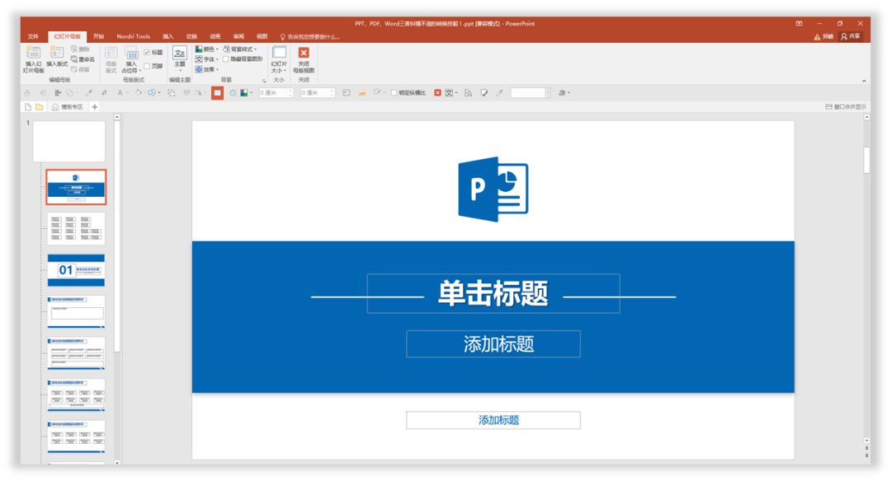Screen dimensions: 891x481
Task: Click the second centimeter size input
Action: click(318, 92)
